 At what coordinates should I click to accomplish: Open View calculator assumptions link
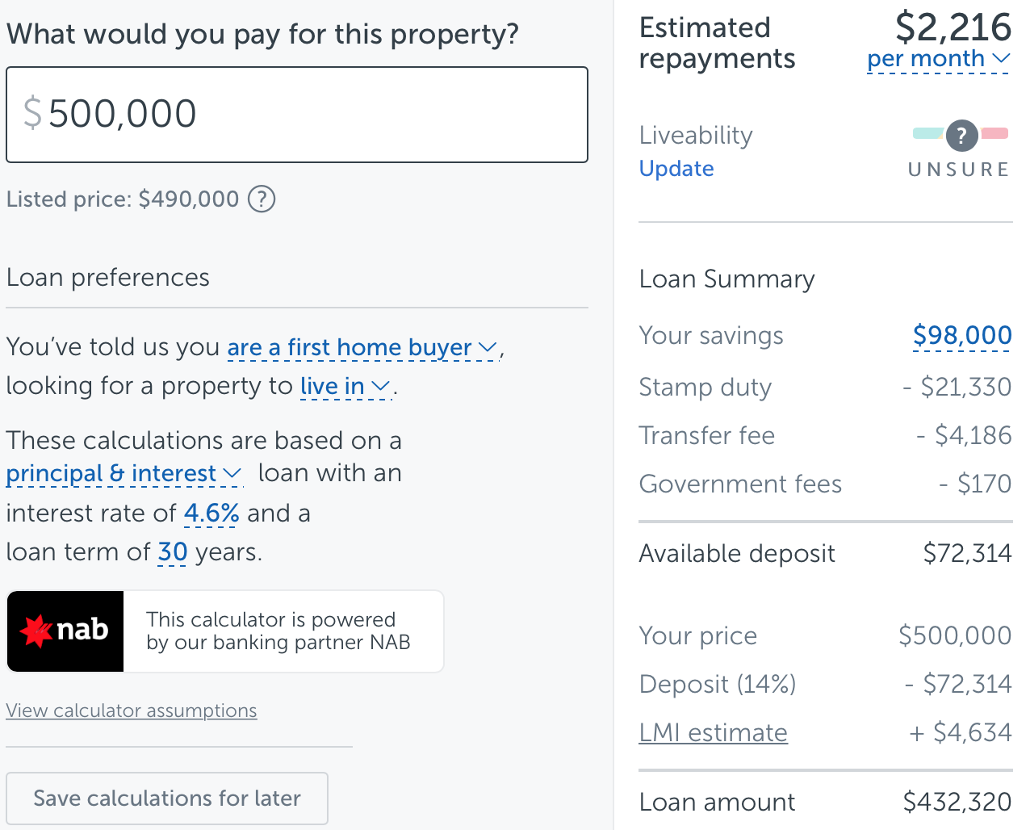coord(132,711)
